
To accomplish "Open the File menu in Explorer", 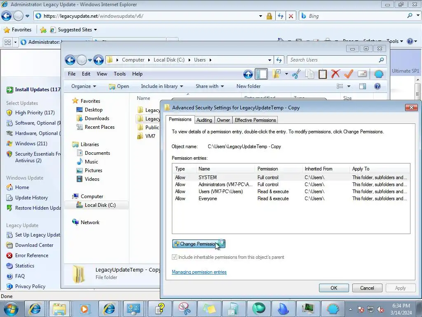I will click(72, 74).
